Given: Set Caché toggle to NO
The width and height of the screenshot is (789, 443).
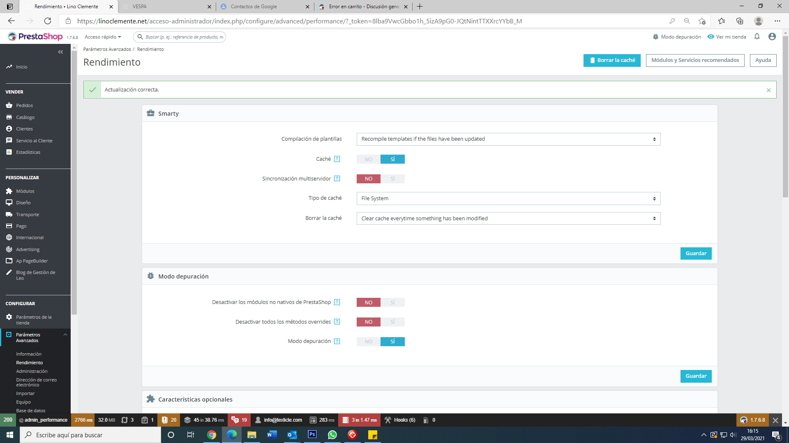Looking at the screenshot, I should pyautogui.click(x=369, y=159).
